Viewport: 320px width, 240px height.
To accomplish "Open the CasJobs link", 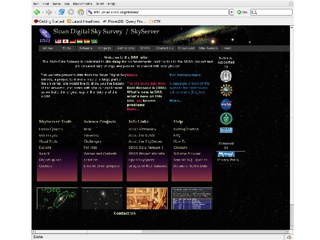I will tap(45, 166).
